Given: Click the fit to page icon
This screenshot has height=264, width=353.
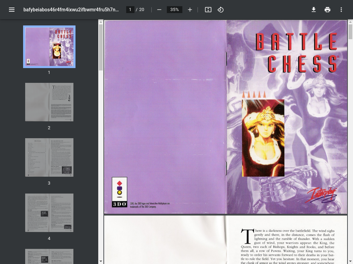Looking at the screenshot, I should [208, 10].
